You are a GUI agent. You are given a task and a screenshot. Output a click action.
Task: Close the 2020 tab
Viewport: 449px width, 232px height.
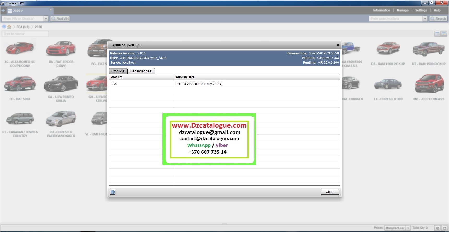[x=51, y=10]
